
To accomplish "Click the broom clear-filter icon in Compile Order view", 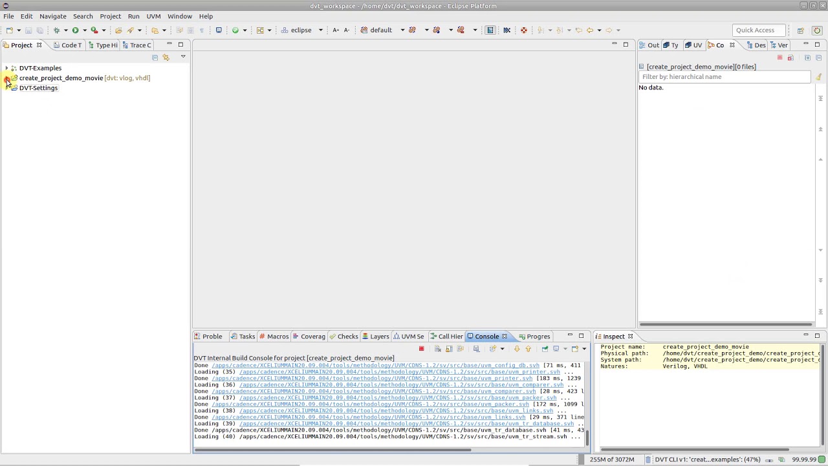I will point(818,77).
